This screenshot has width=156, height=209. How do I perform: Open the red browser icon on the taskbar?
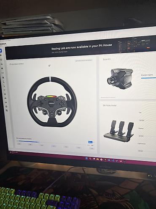[101, 159]
